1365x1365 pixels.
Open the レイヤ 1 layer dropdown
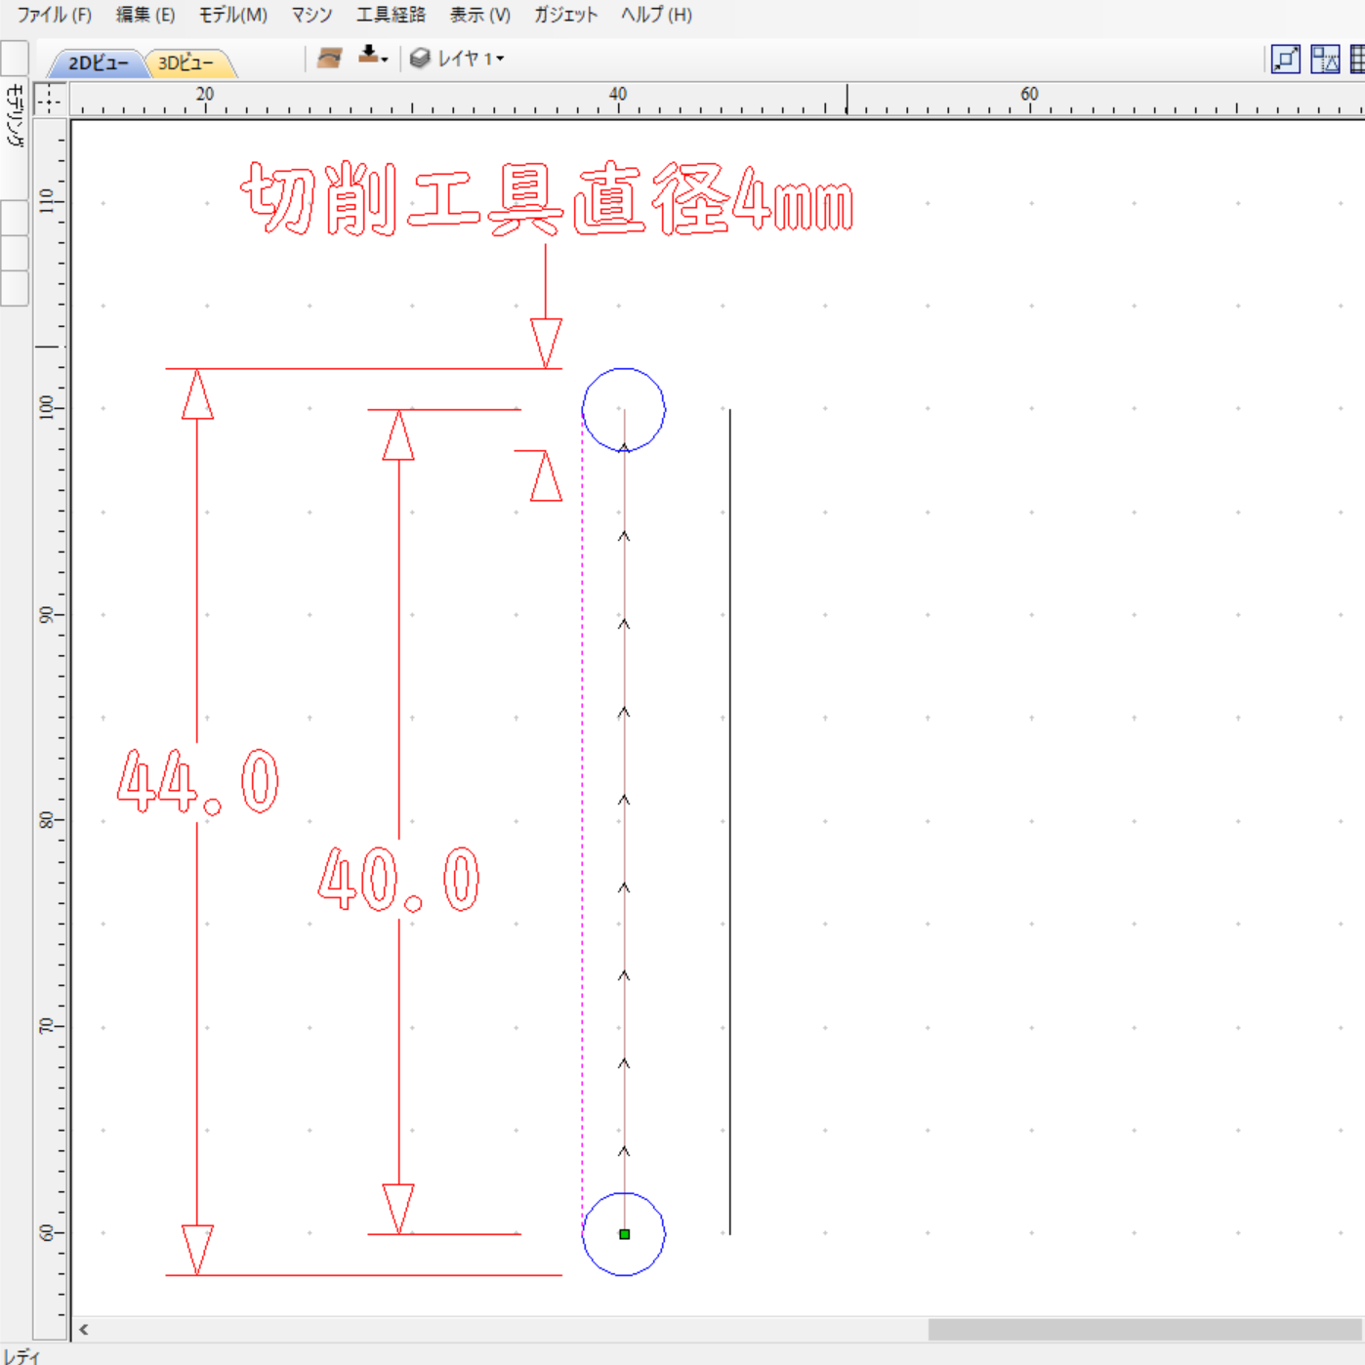click(x=457, y=59)
